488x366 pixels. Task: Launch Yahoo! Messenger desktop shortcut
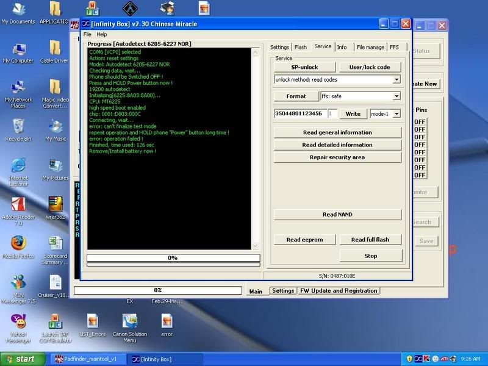[18, 328]
